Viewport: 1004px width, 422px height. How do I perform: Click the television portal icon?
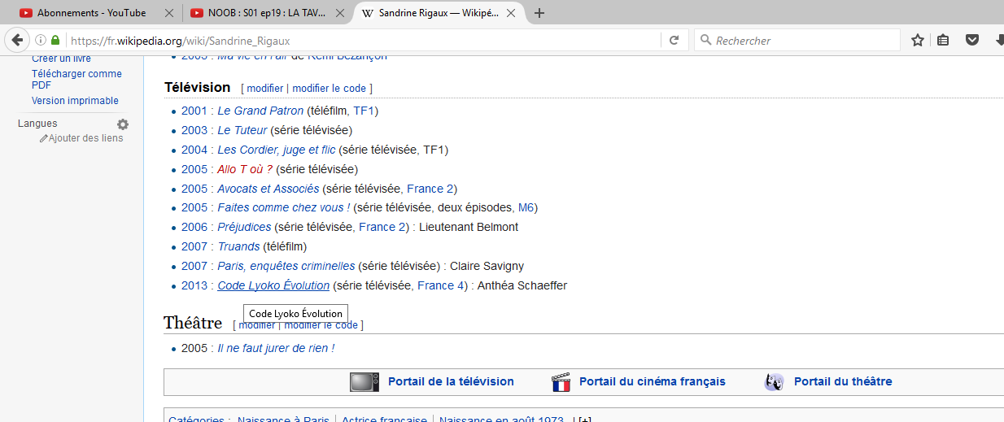364,381
